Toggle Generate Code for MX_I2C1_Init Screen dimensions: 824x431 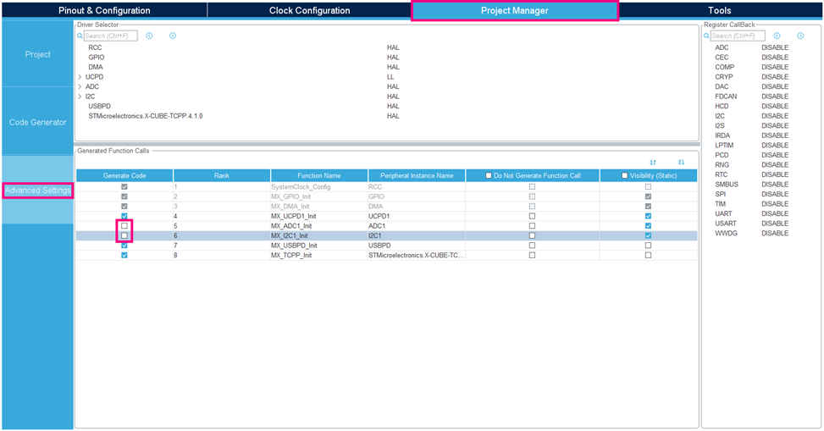[124, 236]
